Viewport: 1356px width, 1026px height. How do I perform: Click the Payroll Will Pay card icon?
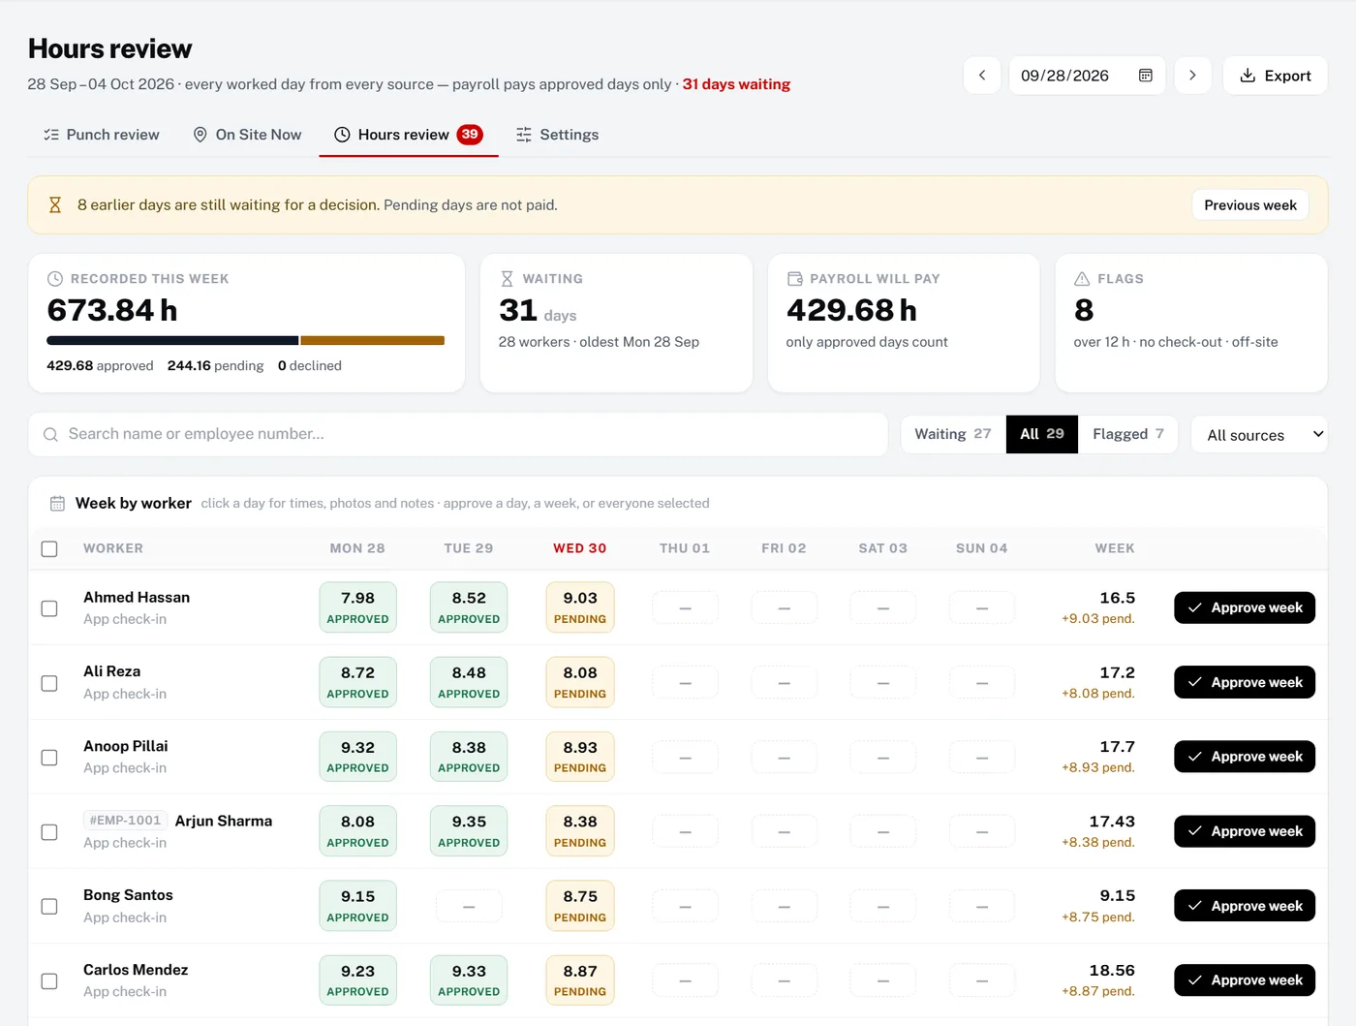[794, 279]
